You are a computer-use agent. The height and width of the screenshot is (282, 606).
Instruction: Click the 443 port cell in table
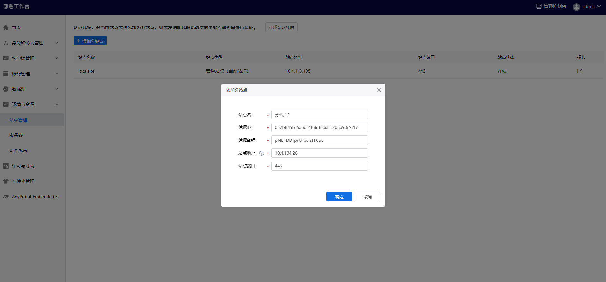422,71
